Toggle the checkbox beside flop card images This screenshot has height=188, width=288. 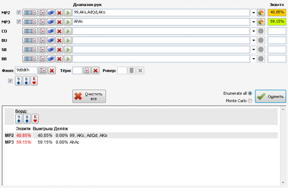(10, 81)
